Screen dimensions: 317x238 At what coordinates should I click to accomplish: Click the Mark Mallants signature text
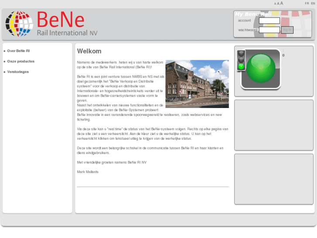88,172
